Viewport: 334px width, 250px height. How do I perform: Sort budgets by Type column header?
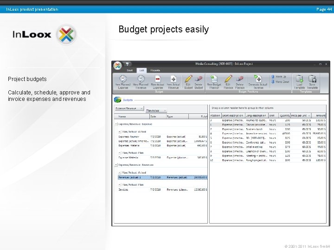click(177, 117)
